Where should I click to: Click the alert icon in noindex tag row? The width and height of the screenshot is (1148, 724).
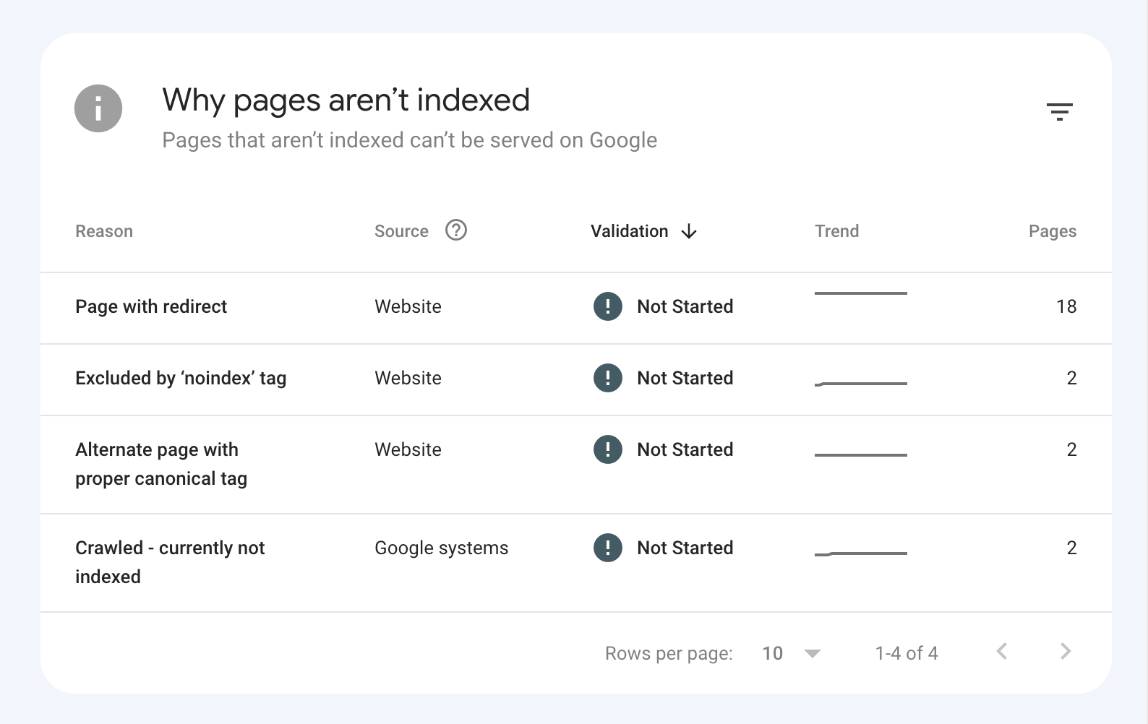point(607,378)
